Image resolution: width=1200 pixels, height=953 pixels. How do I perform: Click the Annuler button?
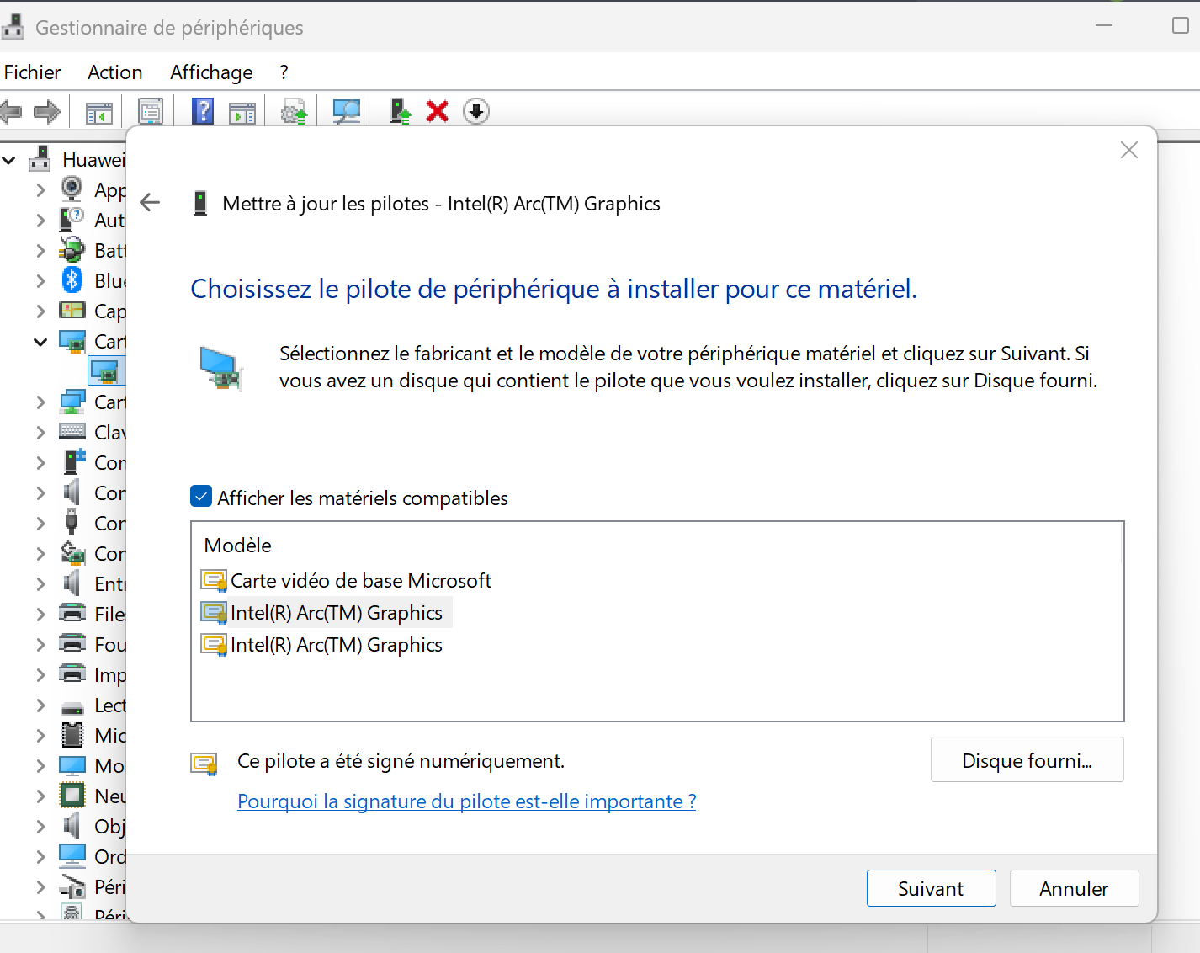coord(1074,888)
